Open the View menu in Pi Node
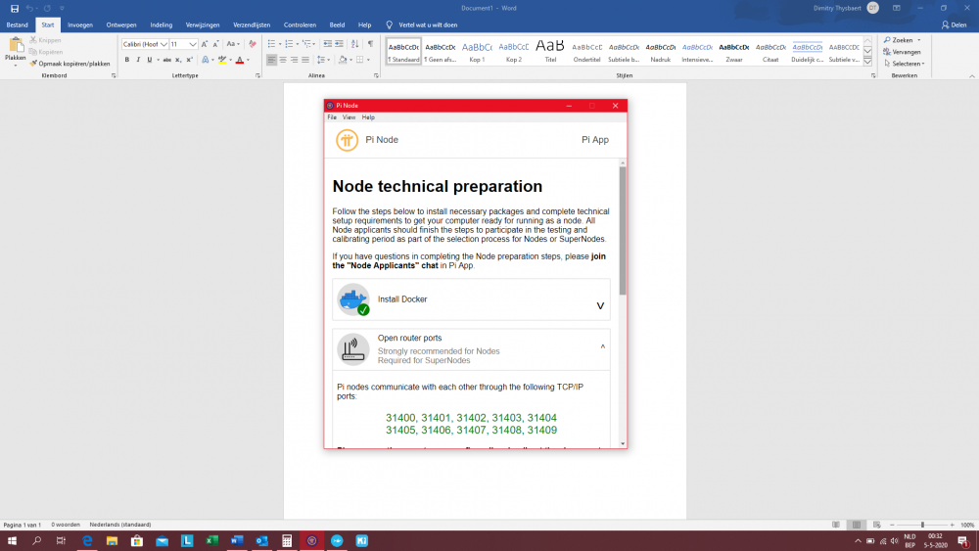This screenshot has height=551, width=979. (x=349, y=117)
